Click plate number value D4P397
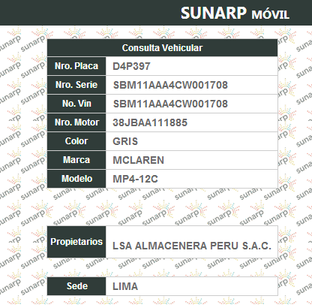The width and height of the screenshot is (312, 305). (x=131, y=66)
